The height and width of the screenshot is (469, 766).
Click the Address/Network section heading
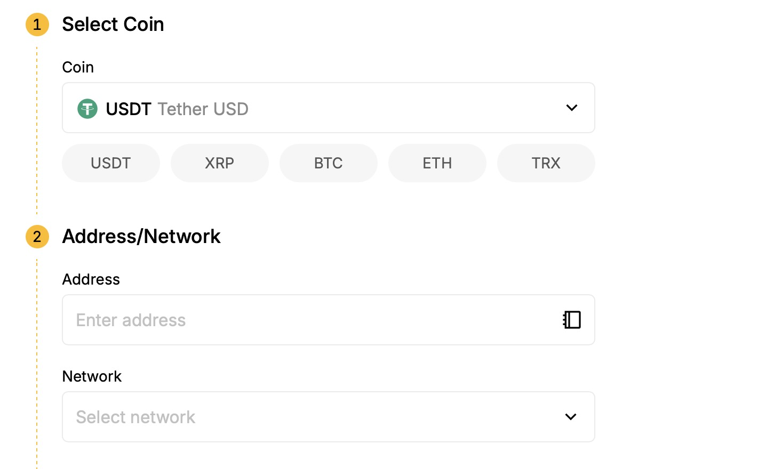click(141, 237)
